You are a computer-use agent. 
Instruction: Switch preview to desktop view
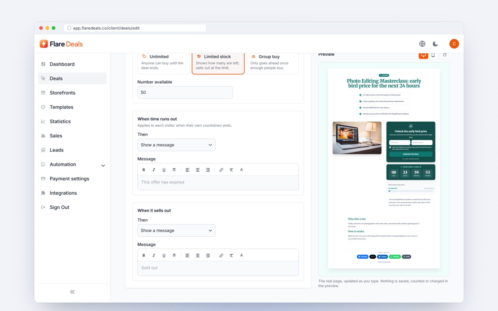point(423,55)
